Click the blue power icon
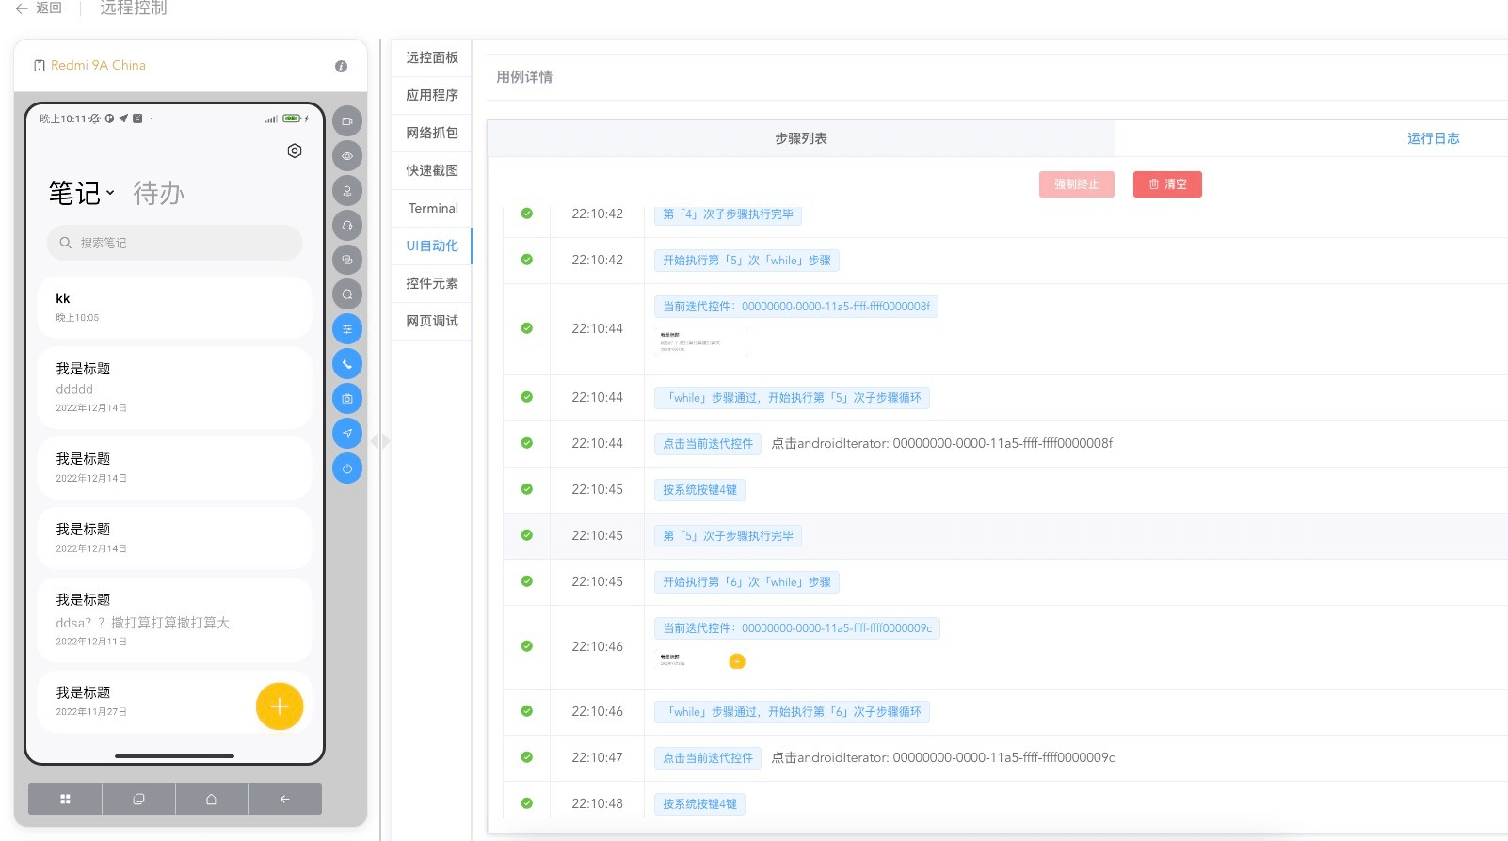Image resolution: width=1508 pixels, height=841 pixels. click(x=347, y=468)
